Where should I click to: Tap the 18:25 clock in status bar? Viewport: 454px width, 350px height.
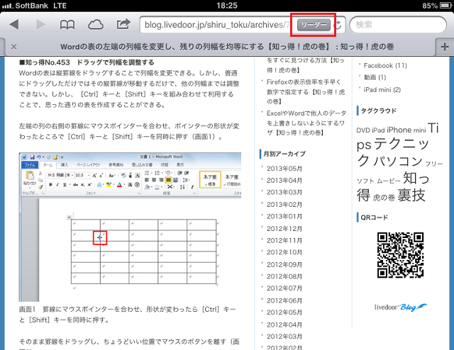click(x=227, y=6)
